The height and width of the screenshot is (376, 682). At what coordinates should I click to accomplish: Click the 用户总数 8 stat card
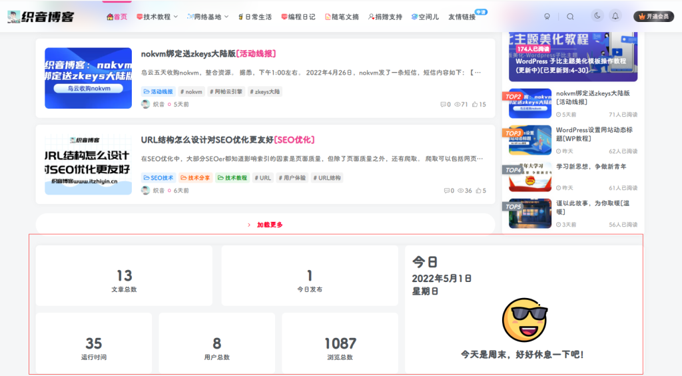coord(217,343)
